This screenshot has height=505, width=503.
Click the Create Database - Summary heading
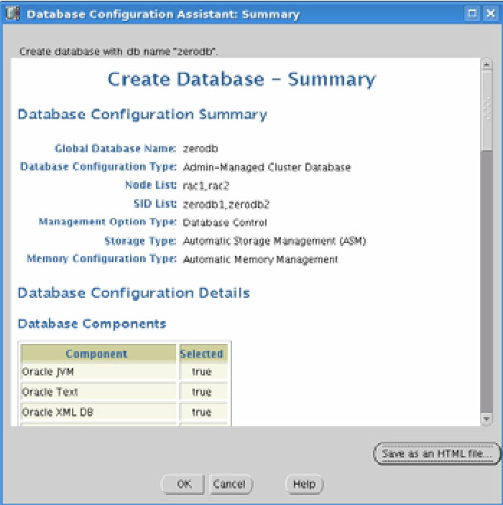pos(241,79)
